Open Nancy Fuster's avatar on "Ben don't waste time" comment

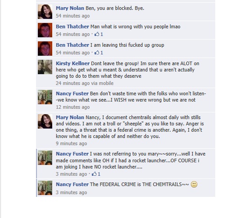pos(45,97)
